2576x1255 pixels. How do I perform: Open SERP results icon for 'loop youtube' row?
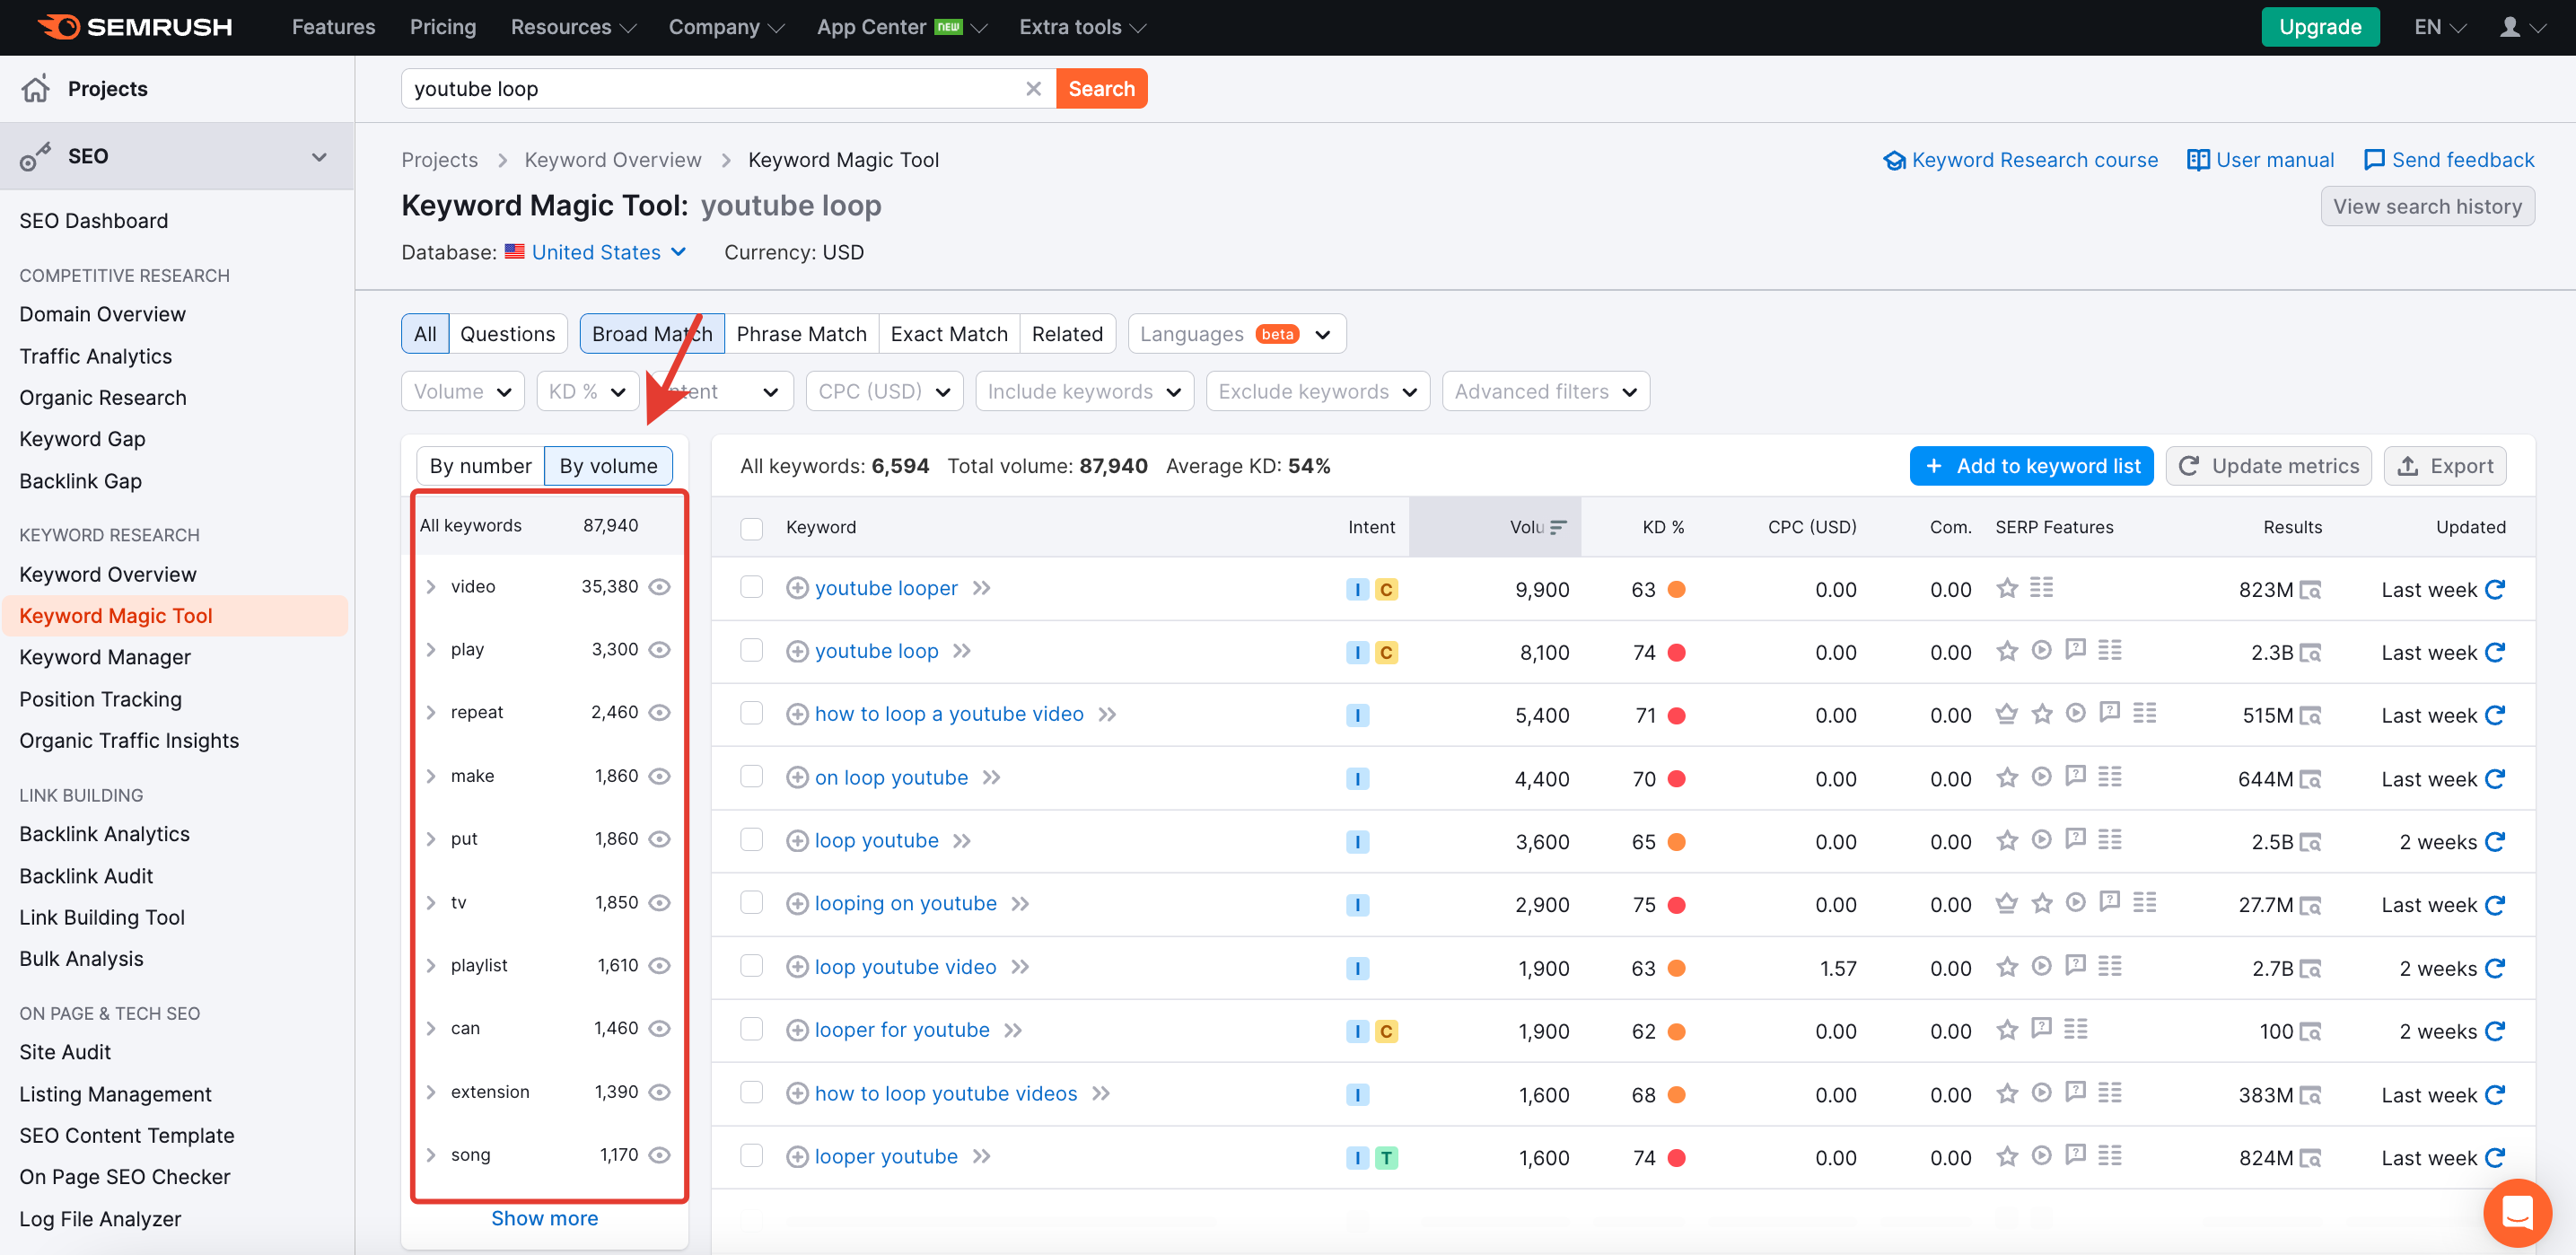tap(2310, 842)
